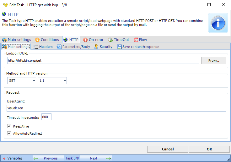The image size is (231, 162).
Task: Click the green right arrow for Next
Action: (109, 159)
